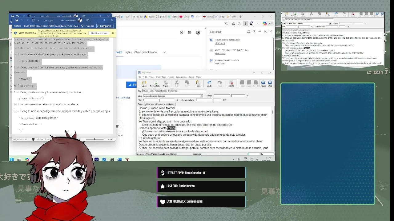Open folder icon in Descargas panel
Viewport: 394px width, 221px height.
click(x=248, y=31)
